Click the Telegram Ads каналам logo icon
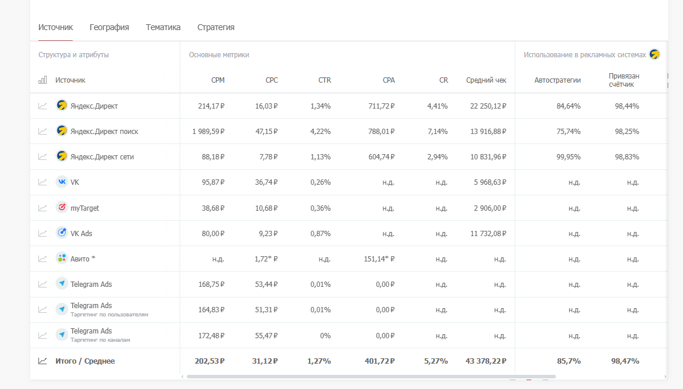683x389 pixels. 61,335
